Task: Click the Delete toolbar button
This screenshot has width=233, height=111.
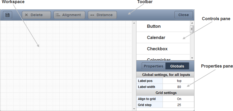Action: [x=36, y=15]
